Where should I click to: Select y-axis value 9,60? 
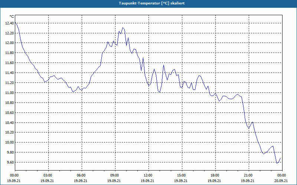[10, 162]
